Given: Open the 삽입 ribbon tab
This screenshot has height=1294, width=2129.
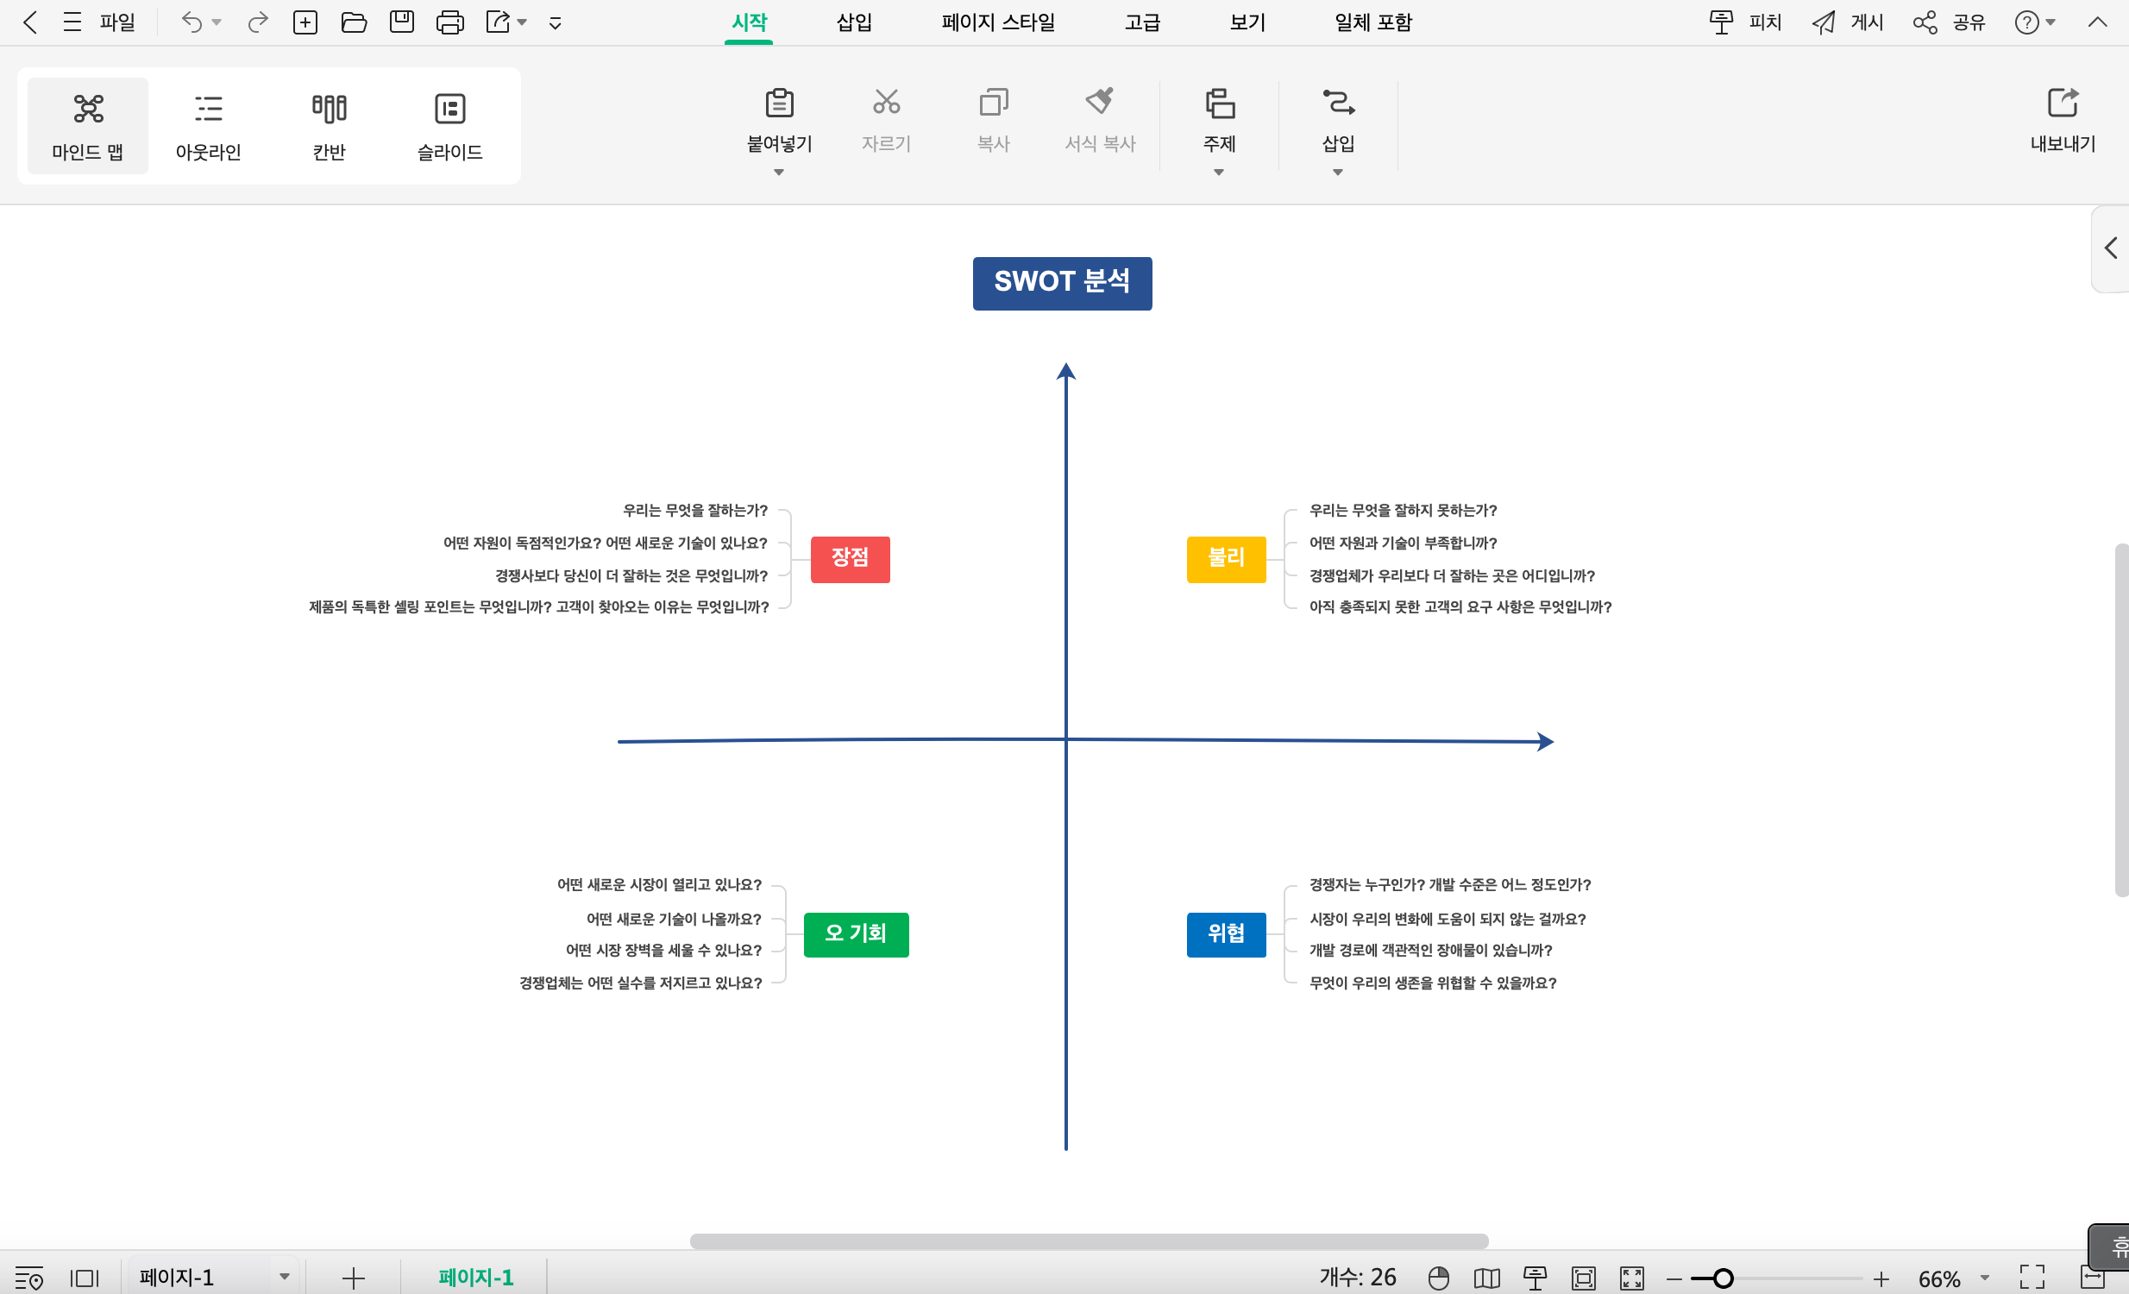Looking at the screenshot, I should pos(855,22).
